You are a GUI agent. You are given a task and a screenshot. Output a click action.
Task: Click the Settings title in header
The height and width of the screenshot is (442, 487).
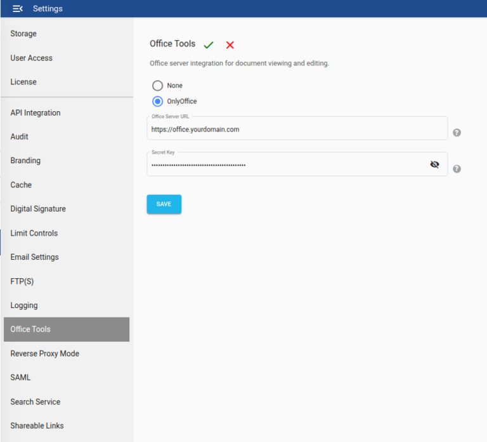point(48,9)
